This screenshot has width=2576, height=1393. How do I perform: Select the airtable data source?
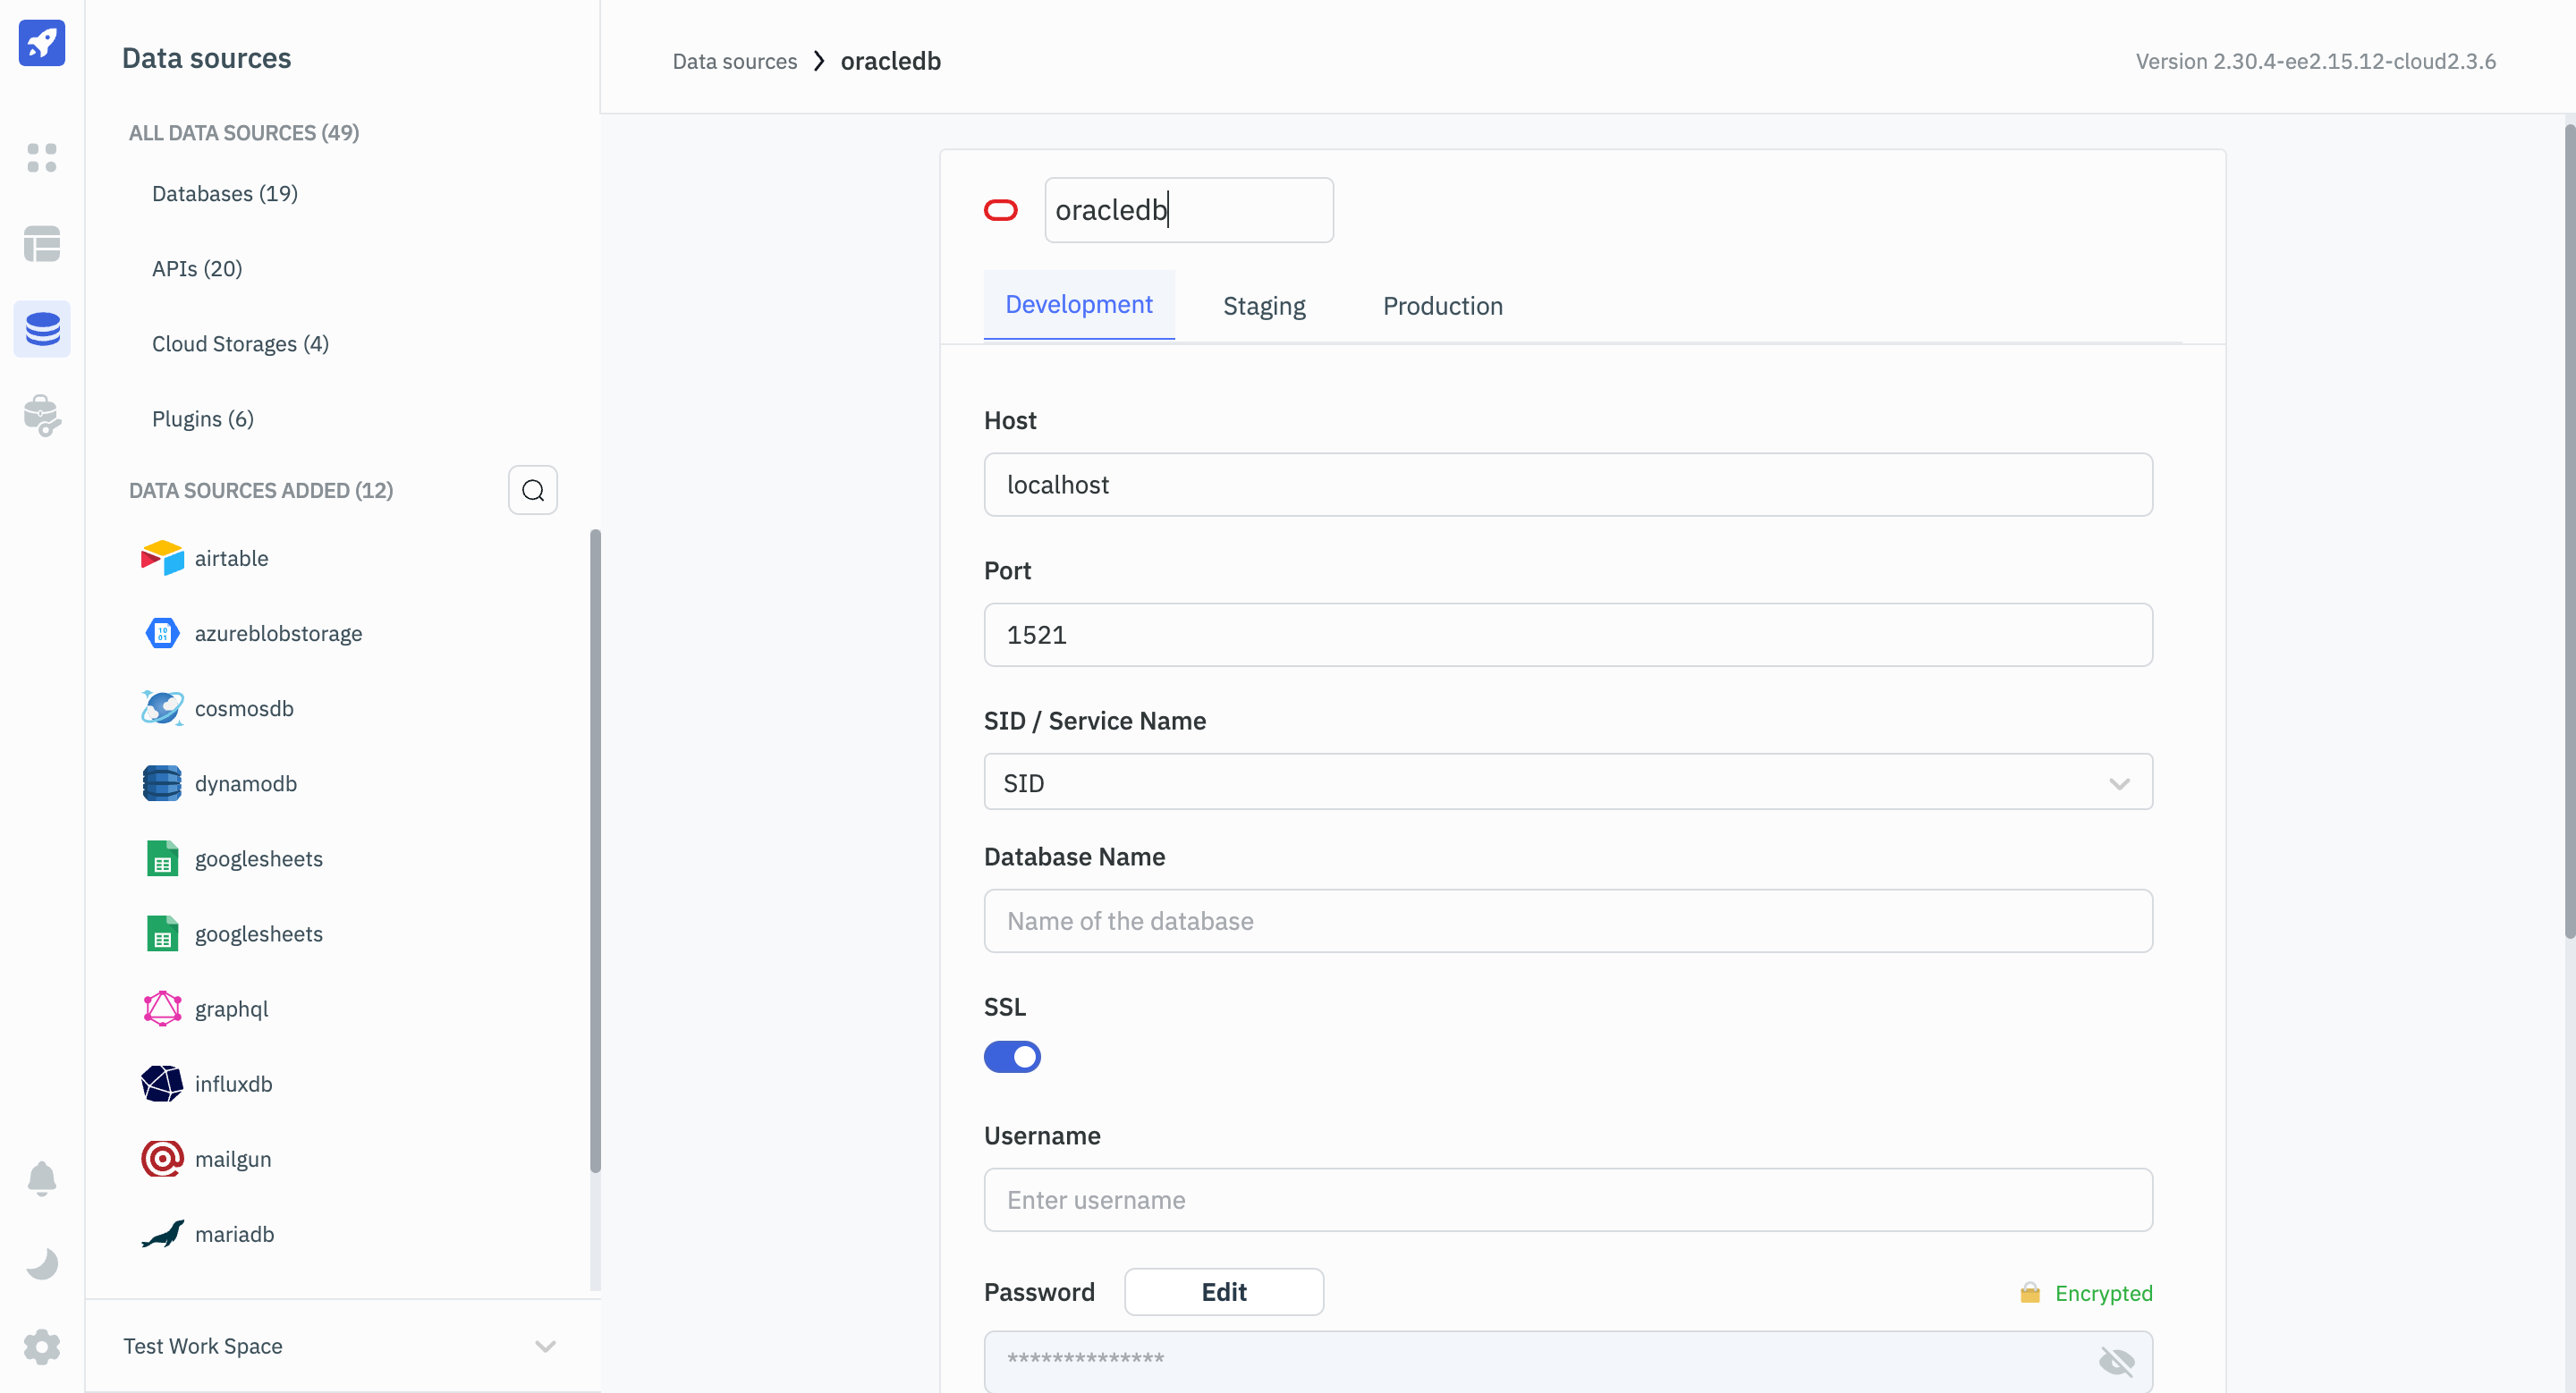tap(231, 559)
